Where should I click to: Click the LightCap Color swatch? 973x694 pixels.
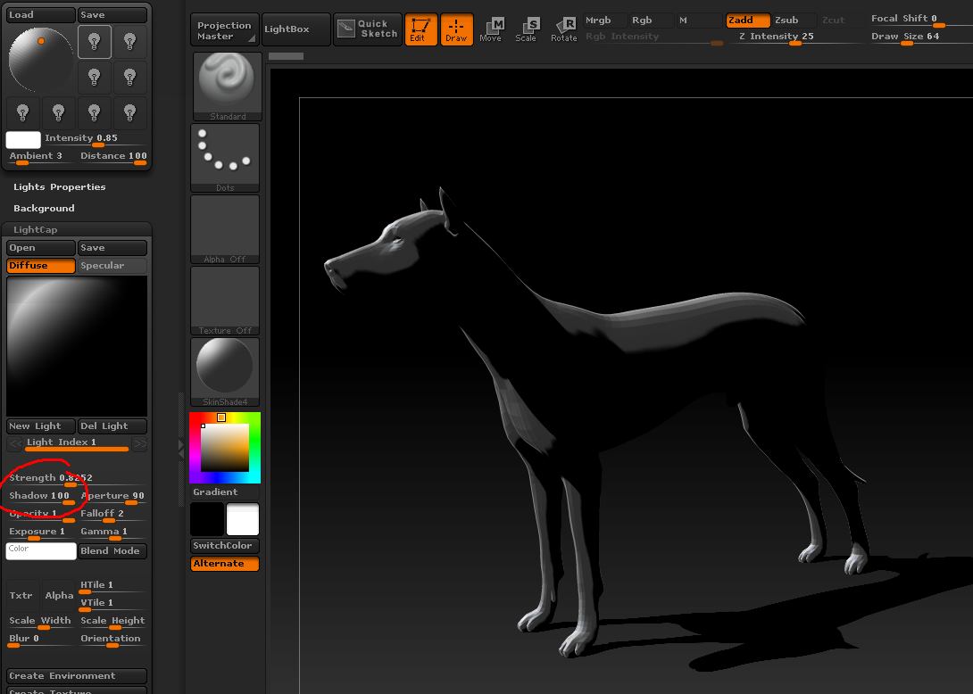click(41, 550)
